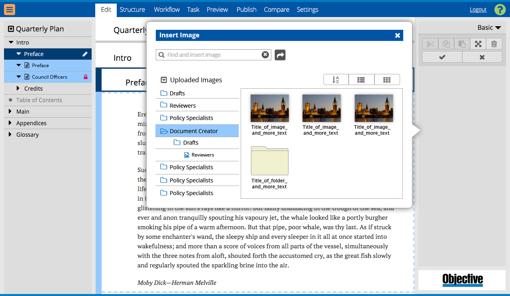
Task: Click the expand fullscreen arrows icon
Action: coord(478,44)
